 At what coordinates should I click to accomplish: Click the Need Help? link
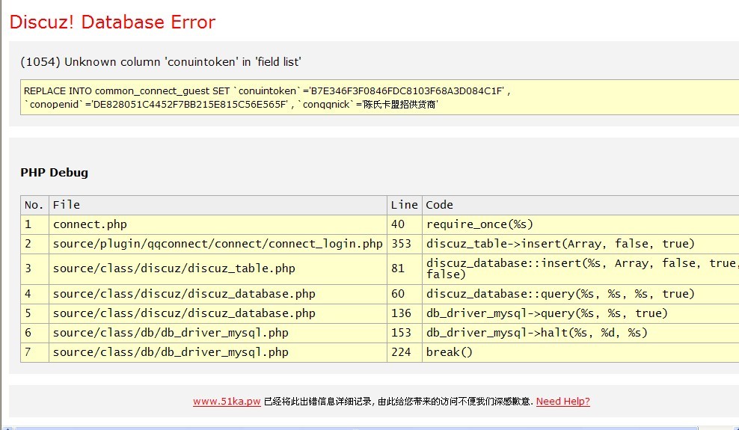[x=562, y=402]
